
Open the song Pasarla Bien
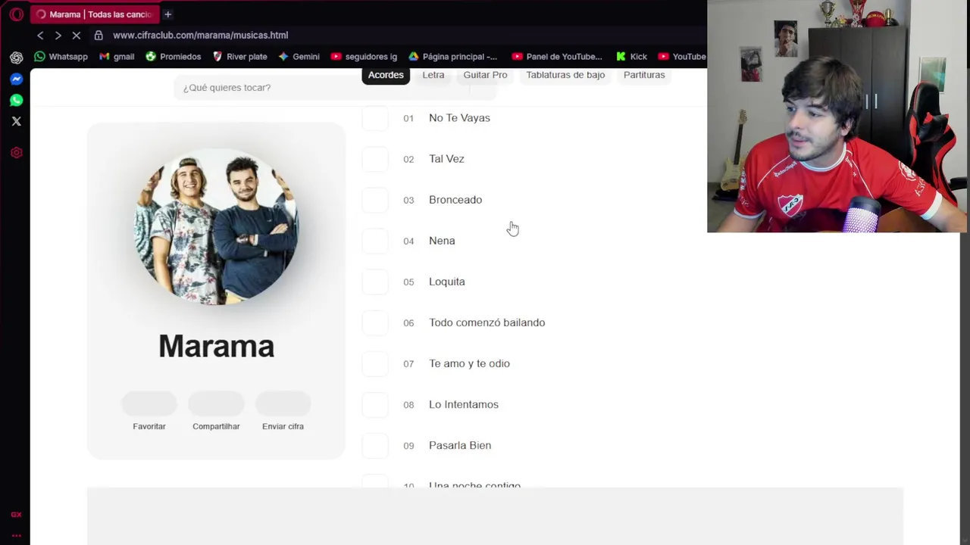click(x=460, y=445)
